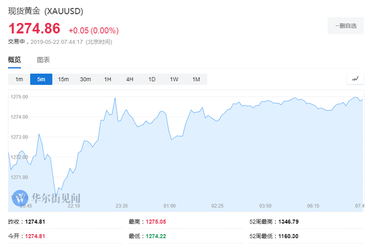This screenshot has height=251, width=371.
Task: Show the 1M monthly chart
Action: 196,79
